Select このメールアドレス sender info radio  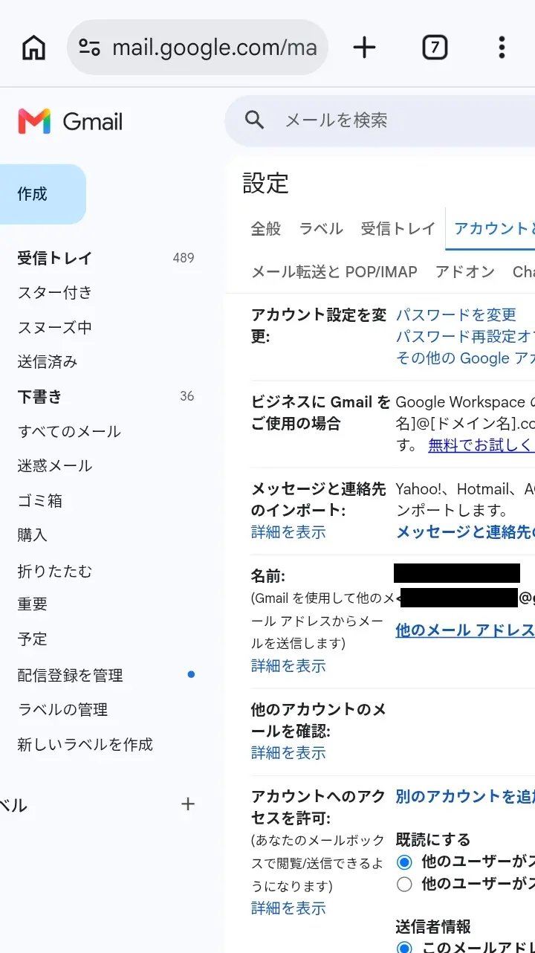[x=404, y=948]
